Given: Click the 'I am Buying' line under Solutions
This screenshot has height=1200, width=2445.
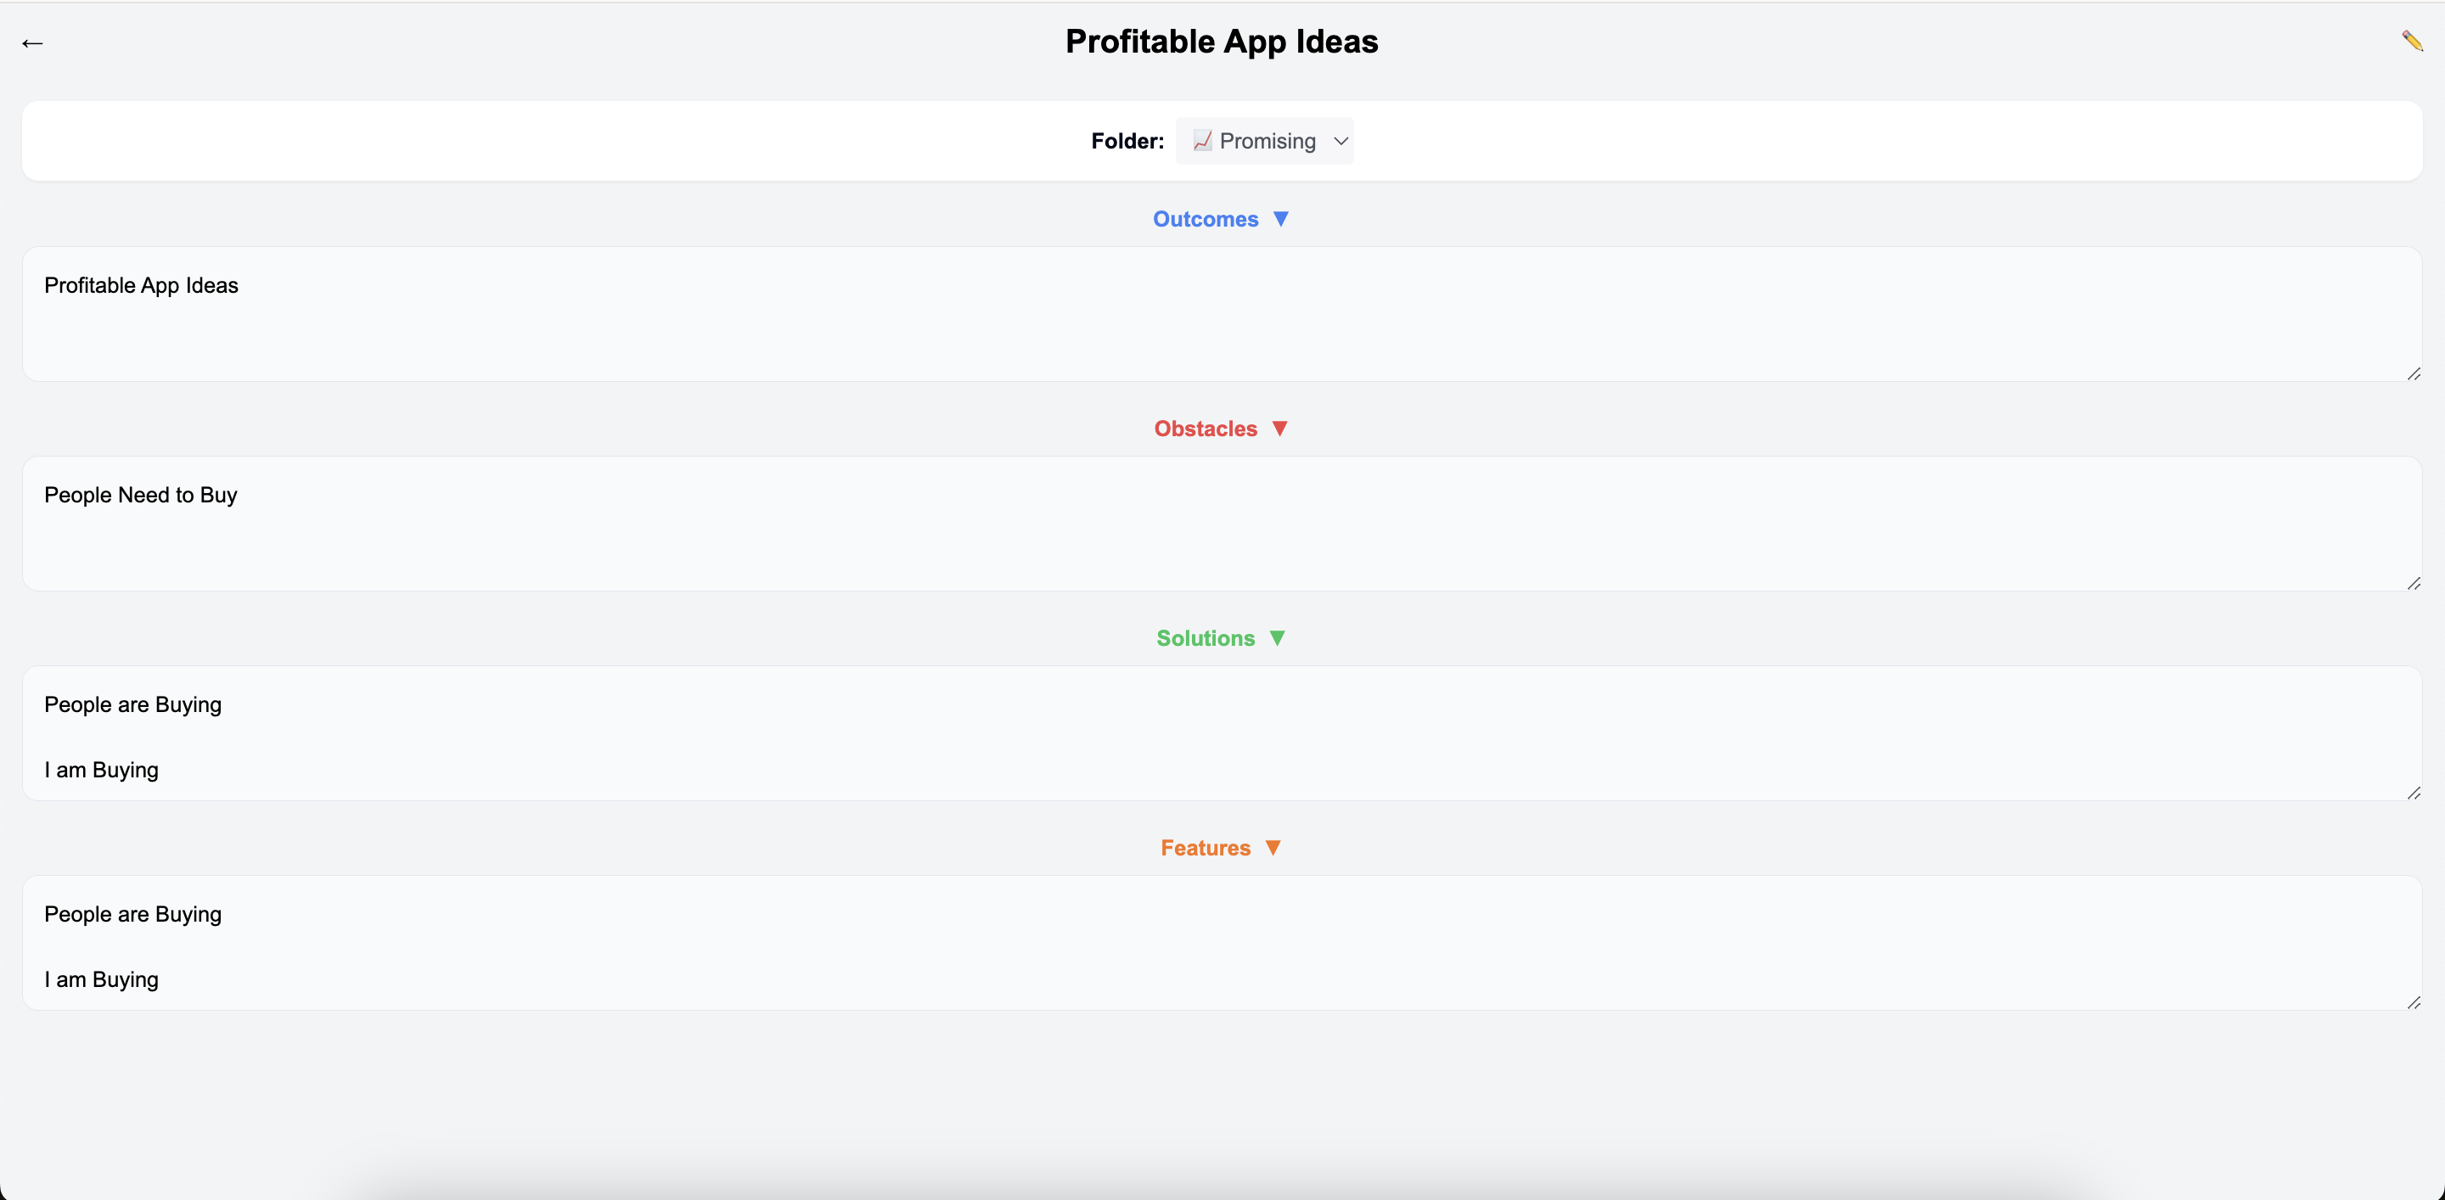Looking at the screenshot, I should 101,770.
